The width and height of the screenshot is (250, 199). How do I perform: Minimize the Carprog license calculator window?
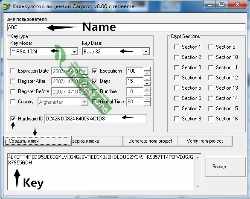(x=209, y=5)
